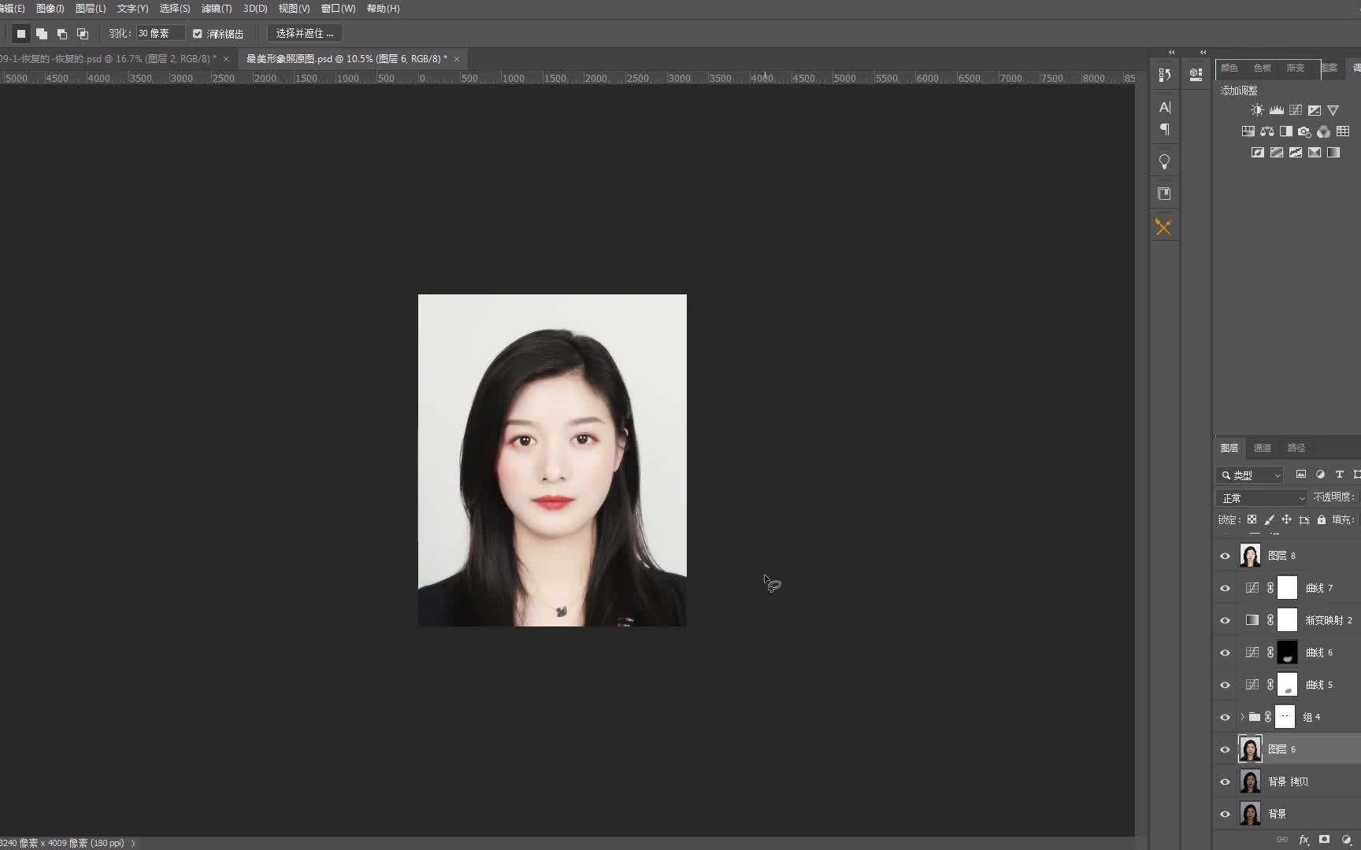Viewport: 1361px width, 850px height.
Task: Collapse the icon panel dock
Action: [x=1171, y=53]
